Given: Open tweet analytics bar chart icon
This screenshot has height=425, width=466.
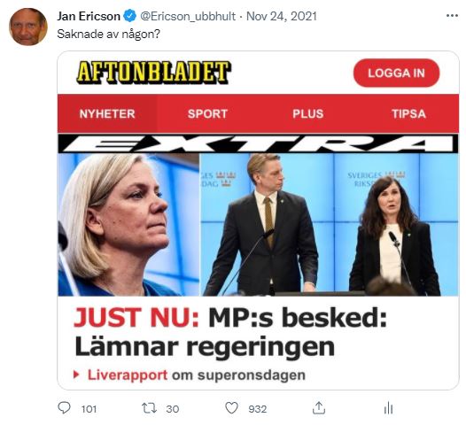Looking at the screenshot, I should click(x=388, y=408).
